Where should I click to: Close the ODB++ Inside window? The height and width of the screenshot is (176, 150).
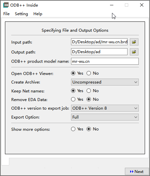point(142,5)
